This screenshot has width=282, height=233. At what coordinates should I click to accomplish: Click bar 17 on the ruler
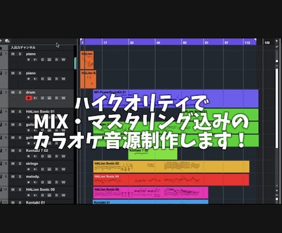(105, 43)
